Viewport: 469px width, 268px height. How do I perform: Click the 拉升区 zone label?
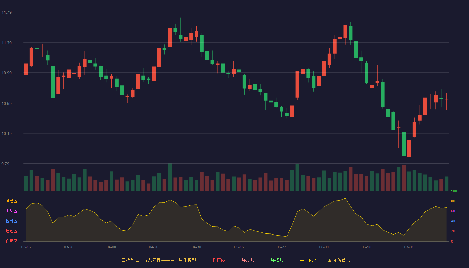11,221
